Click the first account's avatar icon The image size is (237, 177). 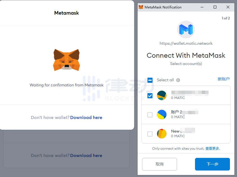[x=162, y=95]
